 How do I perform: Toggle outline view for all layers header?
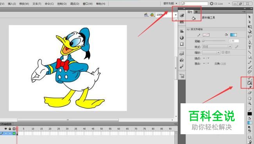(14, 129)
